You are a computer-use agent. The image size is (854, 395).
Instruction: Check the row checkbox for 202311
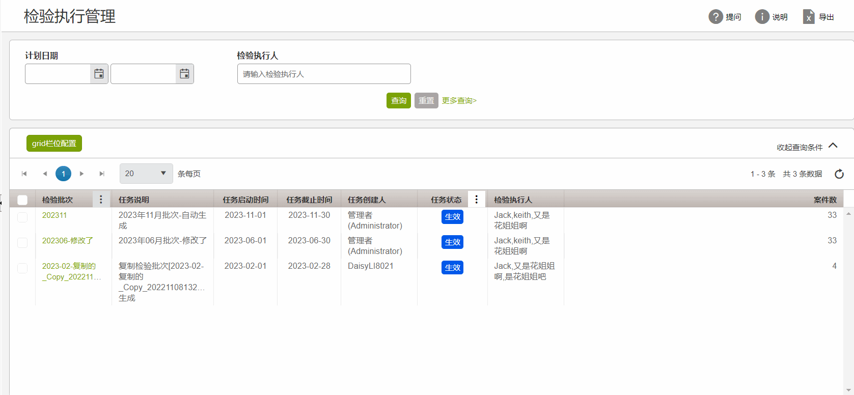click(22, 217)
